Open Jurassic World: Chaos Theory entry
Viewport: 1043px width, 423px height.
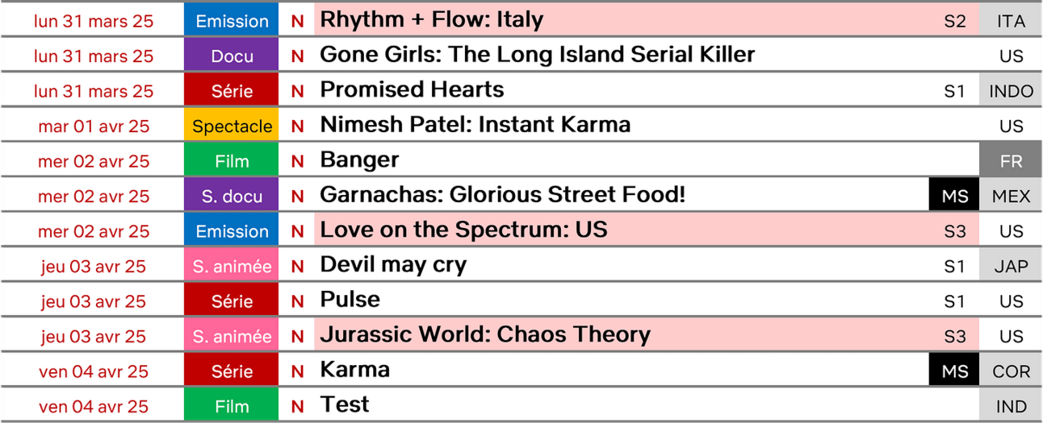[x=485, y=334]
